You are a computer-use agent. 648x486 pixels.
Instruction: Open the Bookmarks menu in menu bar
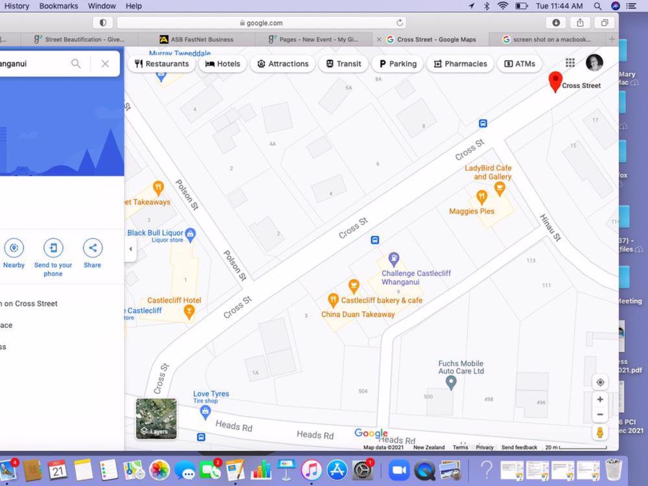(58, 6)
